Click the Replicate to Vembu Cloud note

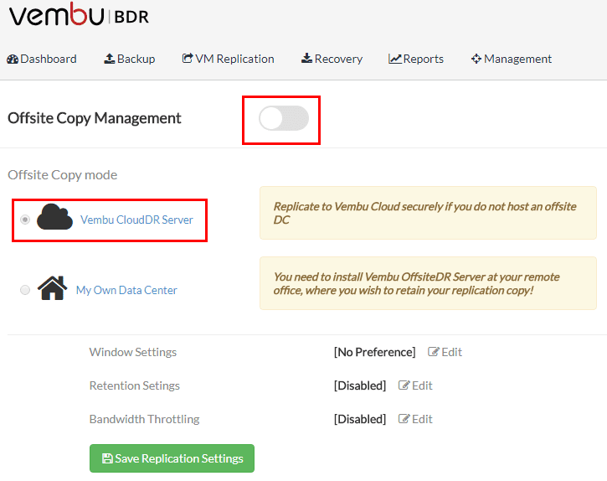click(428, 213)
